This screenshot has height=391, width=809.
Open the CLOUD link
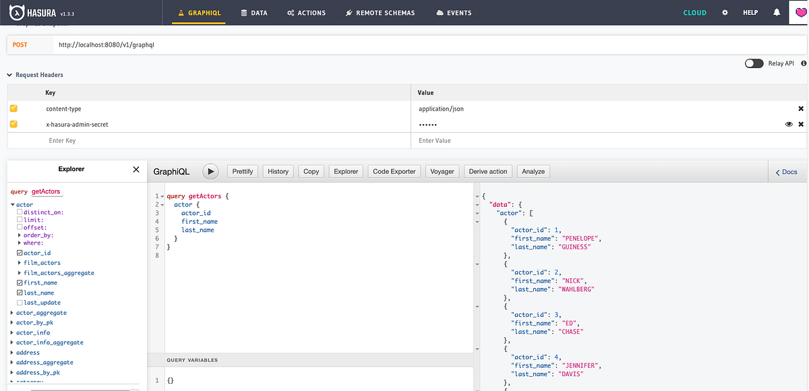point(694,12)
